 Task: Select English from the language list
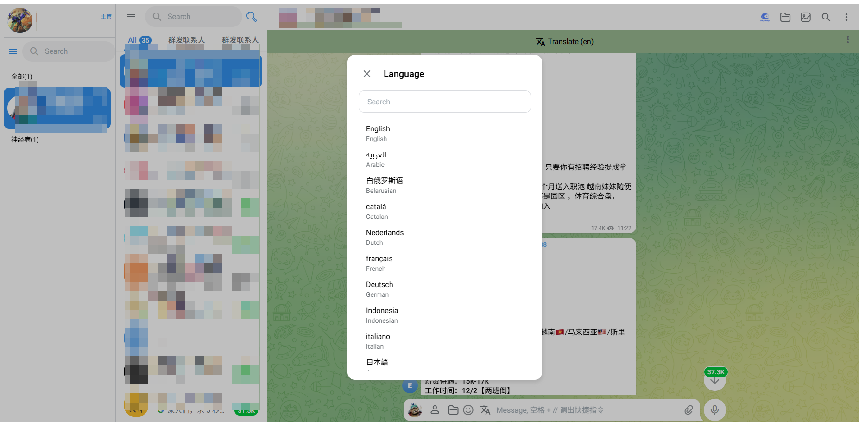(378, 133)
